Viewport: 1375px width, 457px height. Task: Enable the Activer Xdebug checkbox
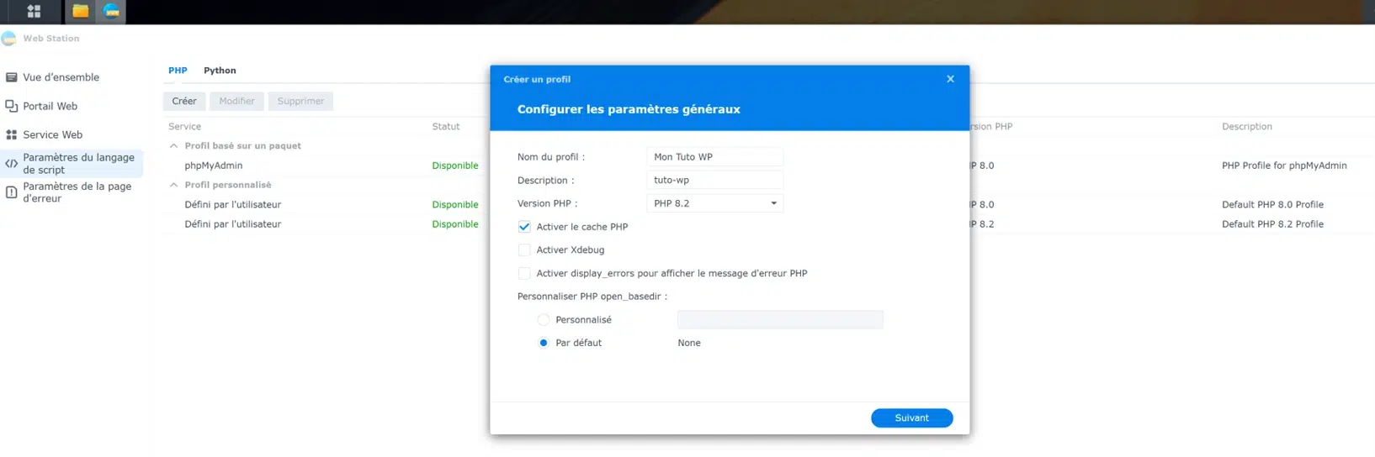tap(524, 250)
